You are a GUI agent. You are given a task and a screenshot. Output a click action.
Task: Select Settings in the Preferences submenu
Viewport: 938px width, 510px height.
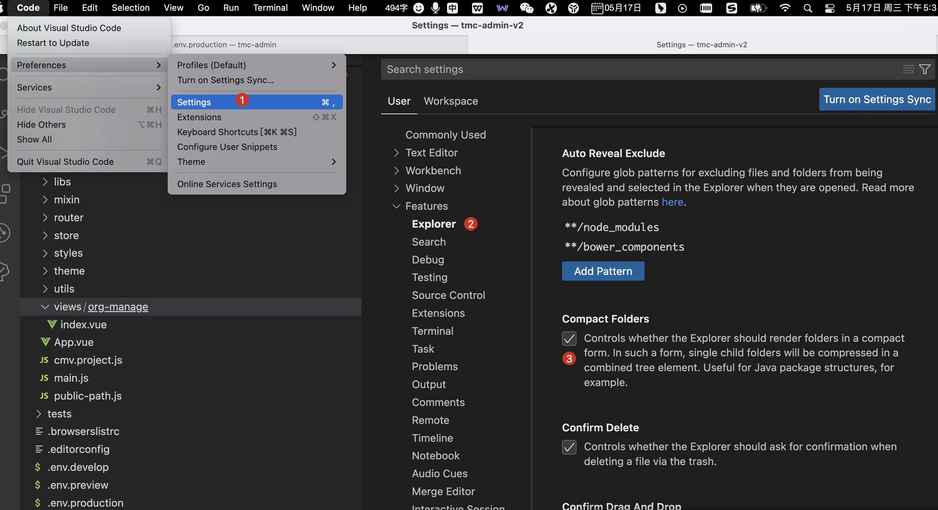(x=257, y=102)
